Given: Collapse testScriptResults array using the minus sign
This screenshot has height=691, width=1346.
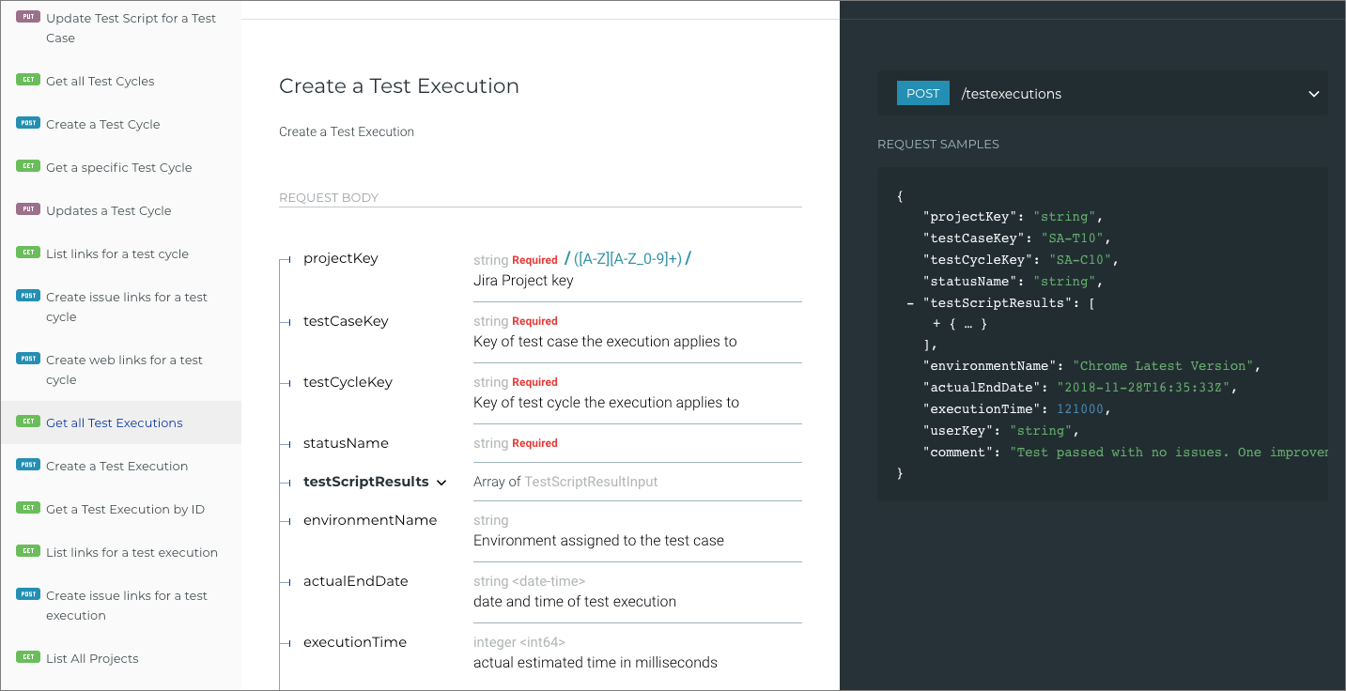Looking at the screenshot, I should (909, 302).
